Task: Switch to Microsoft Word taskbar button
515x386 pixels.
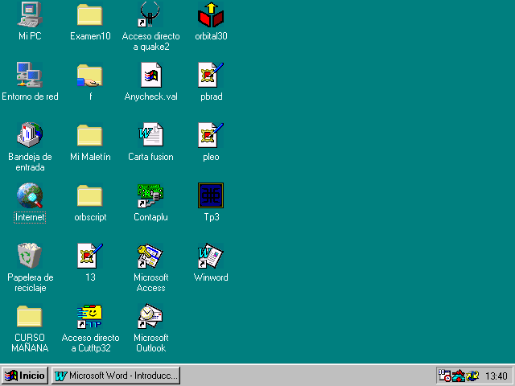Action: (x=116, y=376)
